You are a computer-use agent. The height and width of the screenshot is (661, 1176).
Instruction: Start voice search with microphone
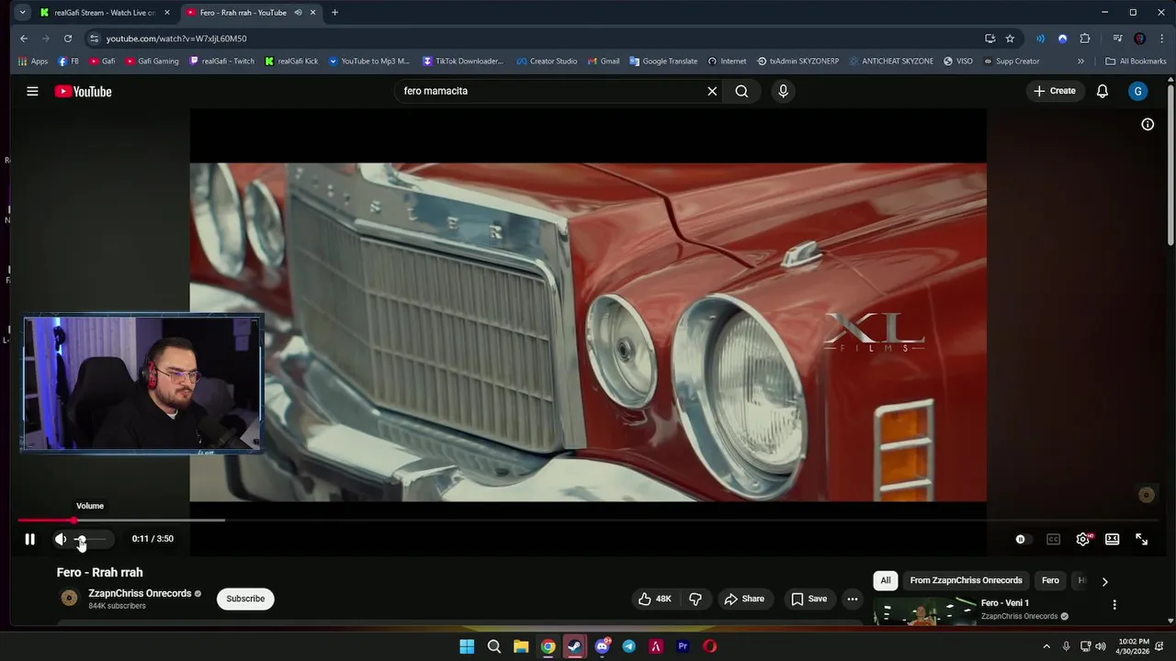[783, 91]
